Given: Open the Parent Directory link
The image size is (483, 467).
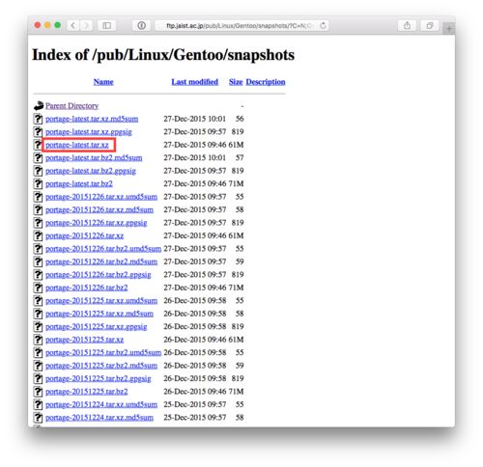Looking at the screenshot, I should (72, 106).
